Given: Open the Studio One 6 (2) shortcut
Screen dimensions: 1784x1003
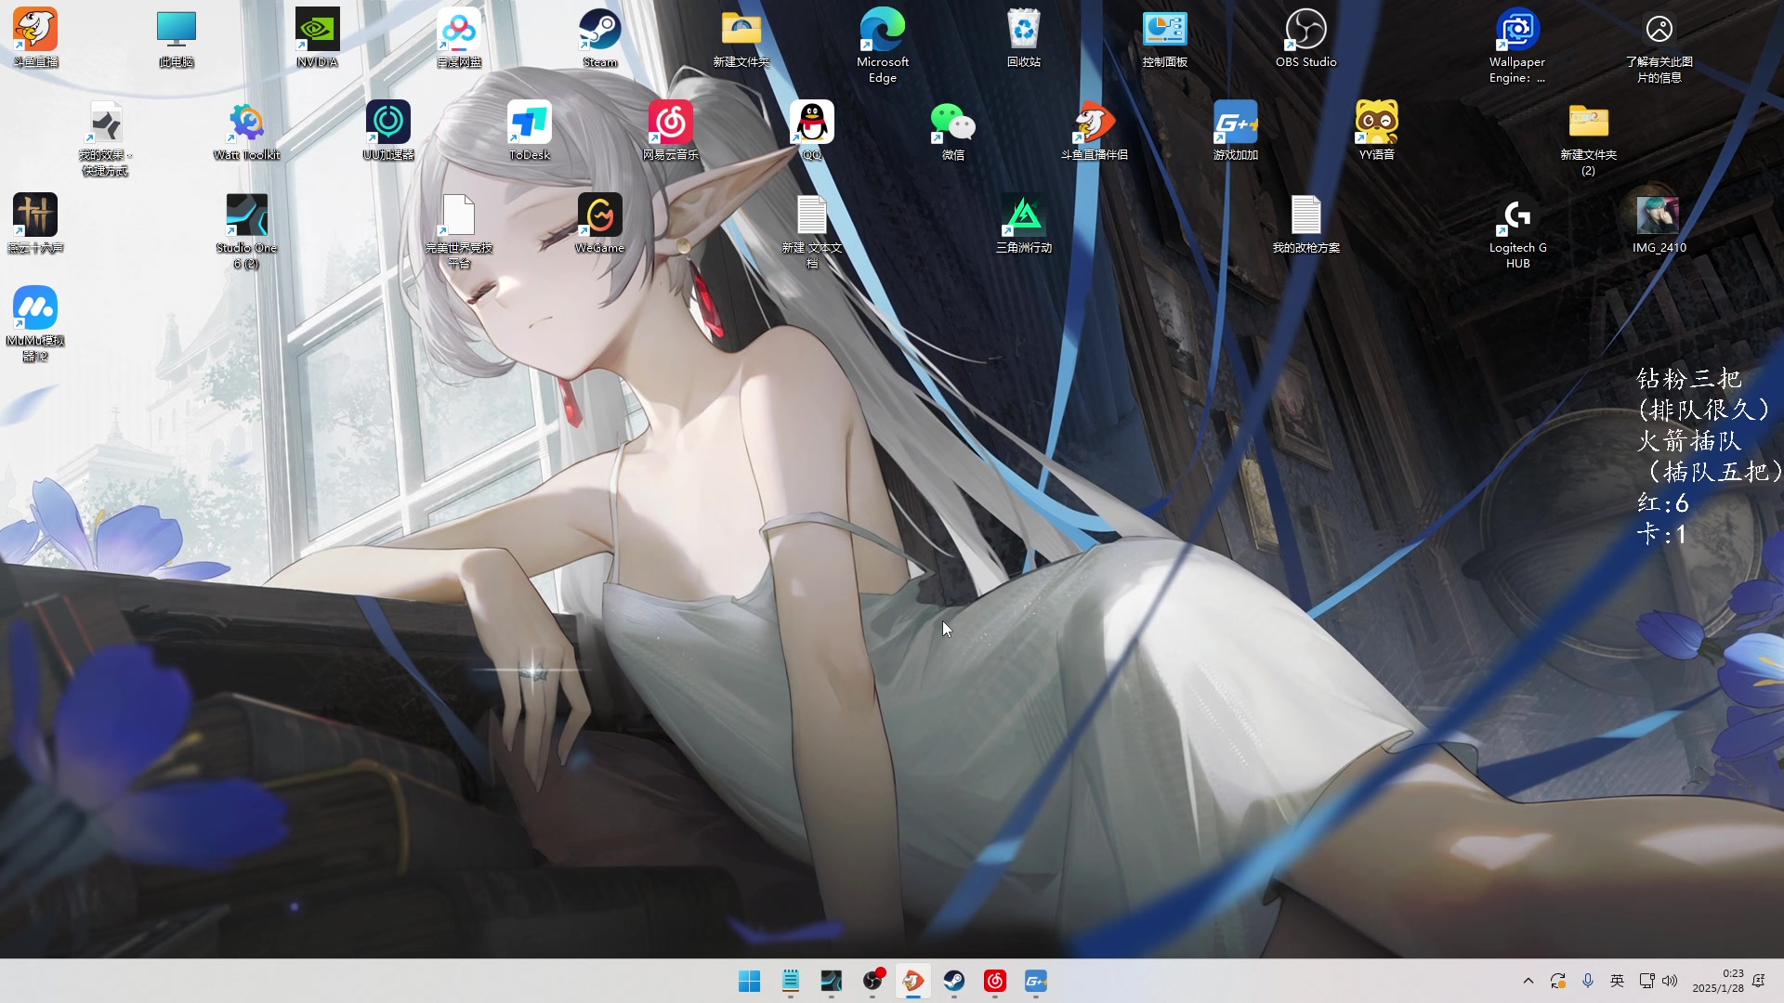Looking at the screenshot, I should point(247,231).
